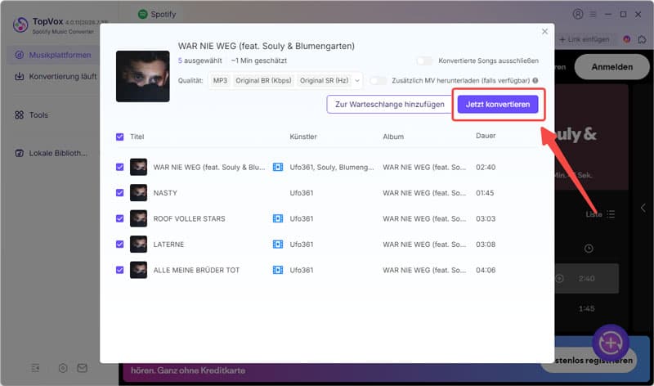Click the LATERNE track thumbnail
This screenshot has height=386, width=654.
tap(138, 245)
